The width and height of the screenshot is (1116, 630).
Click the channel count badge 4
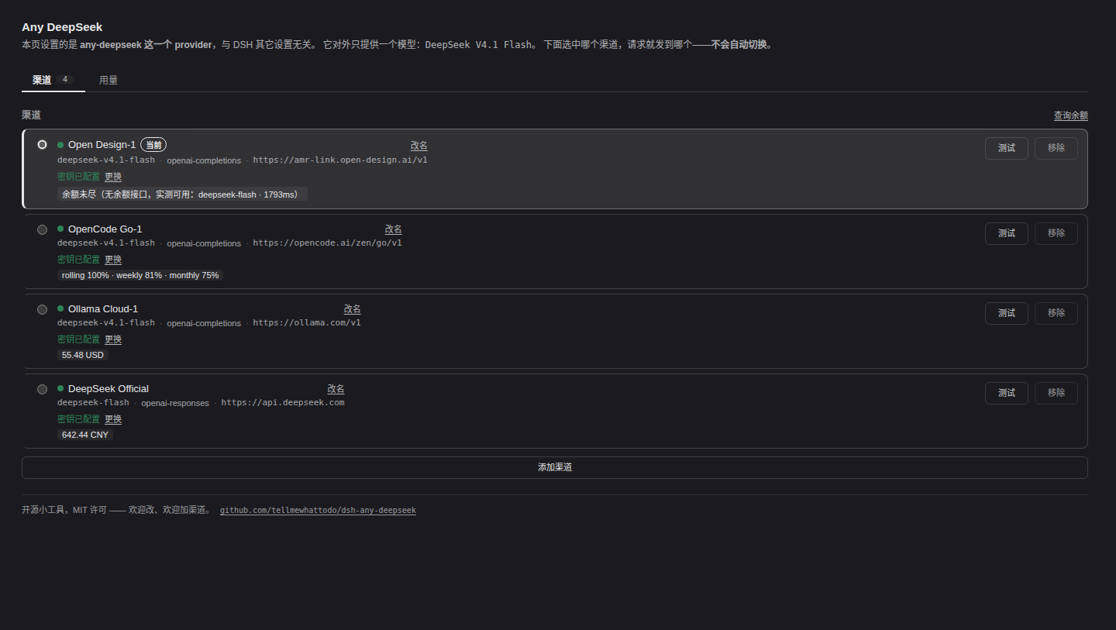(66, 80)
